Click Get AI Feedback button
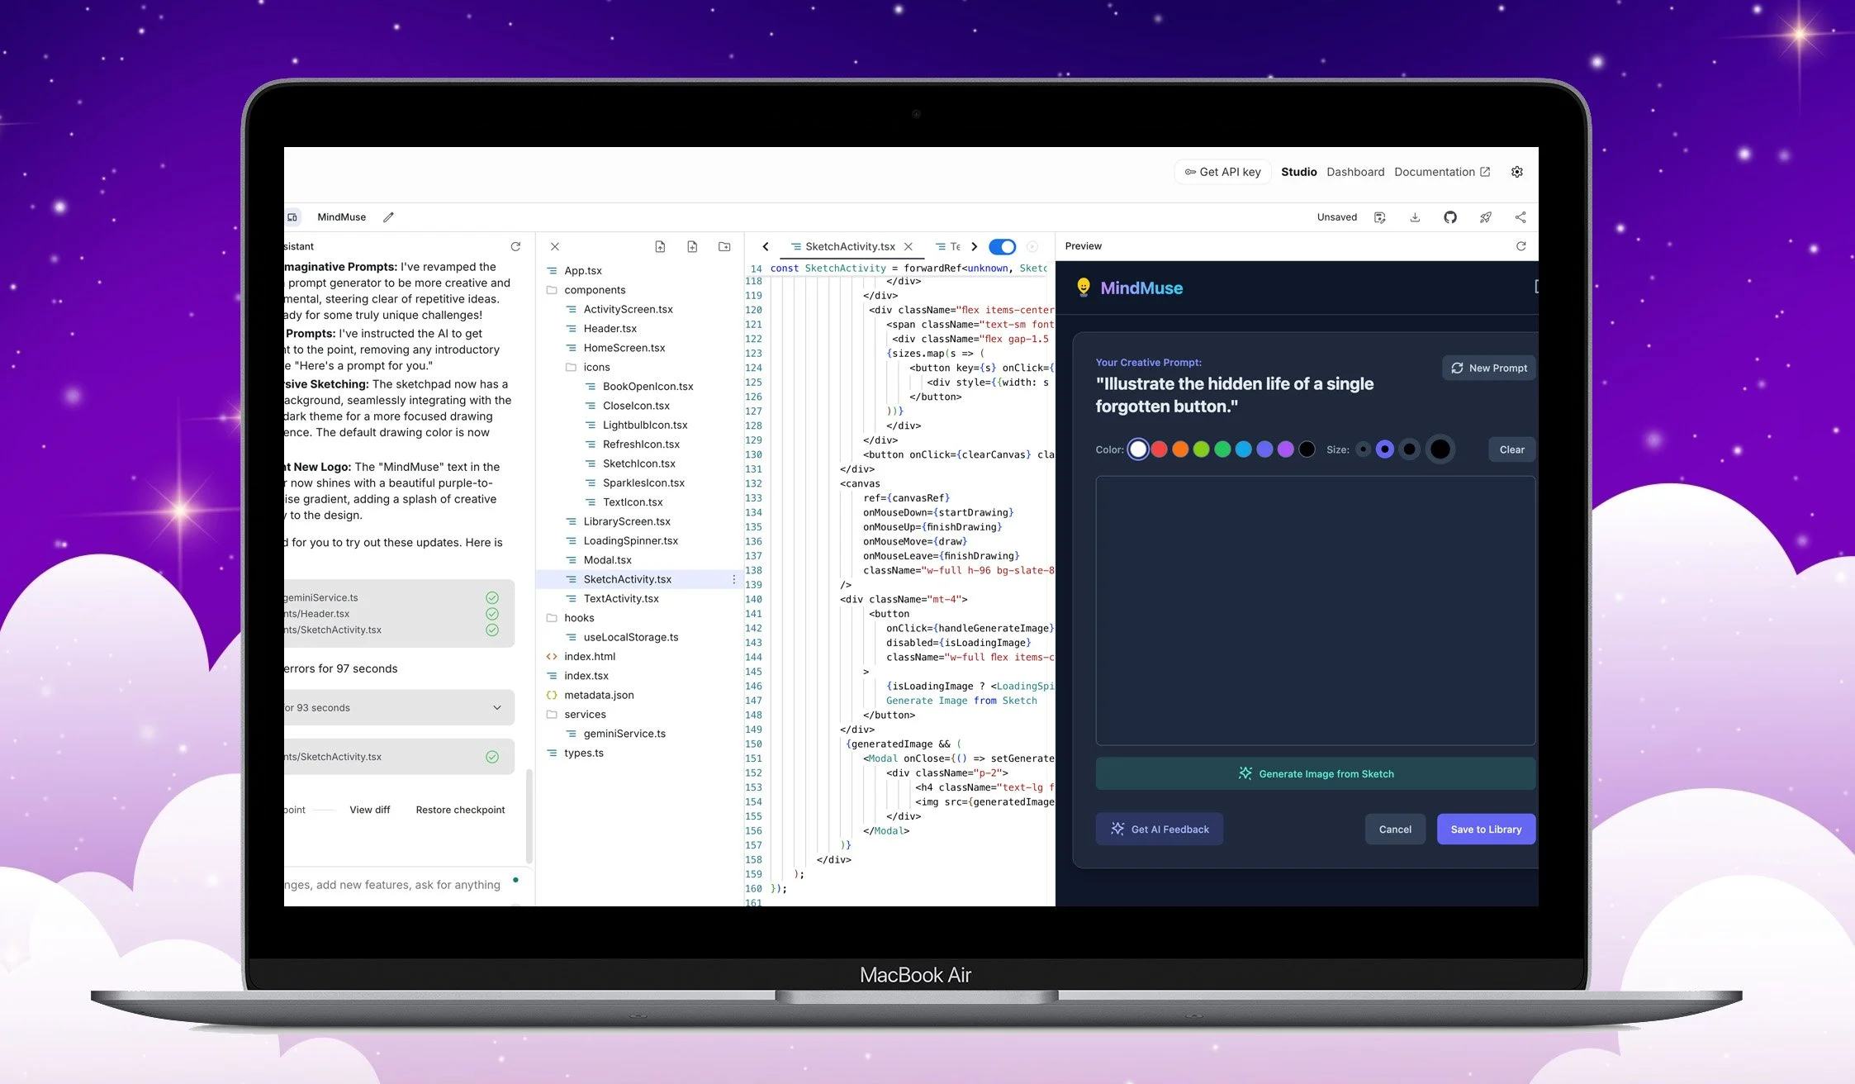The width and height of the screenshot is (1855, 1084). [x=1159, y=829]
